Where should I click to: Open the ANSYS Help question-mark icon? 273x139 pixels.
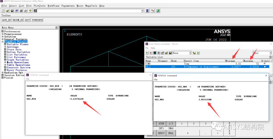[30, 11]
